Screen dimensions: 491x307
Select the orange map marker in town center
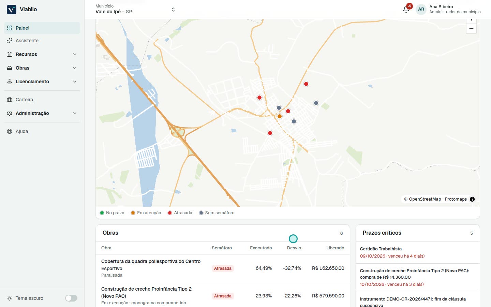pyautogui.click(x=280, y=116)
